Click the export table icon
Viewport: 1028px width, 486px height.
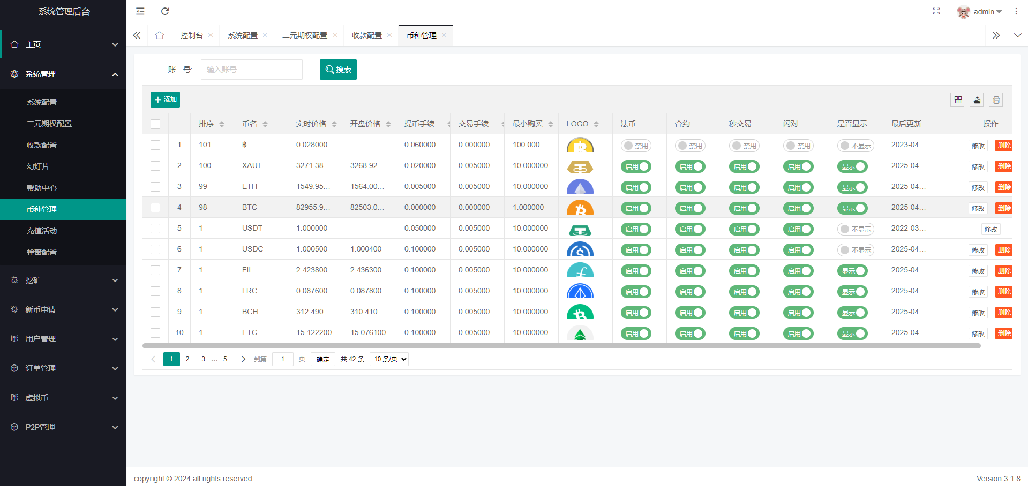point(977,100)
